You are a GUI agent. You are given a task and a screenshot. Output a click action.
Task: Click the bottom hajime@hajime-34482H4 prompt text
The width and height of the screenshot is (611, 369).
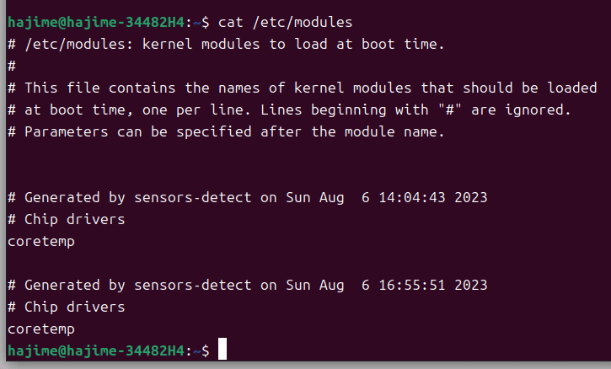[95, 350]
